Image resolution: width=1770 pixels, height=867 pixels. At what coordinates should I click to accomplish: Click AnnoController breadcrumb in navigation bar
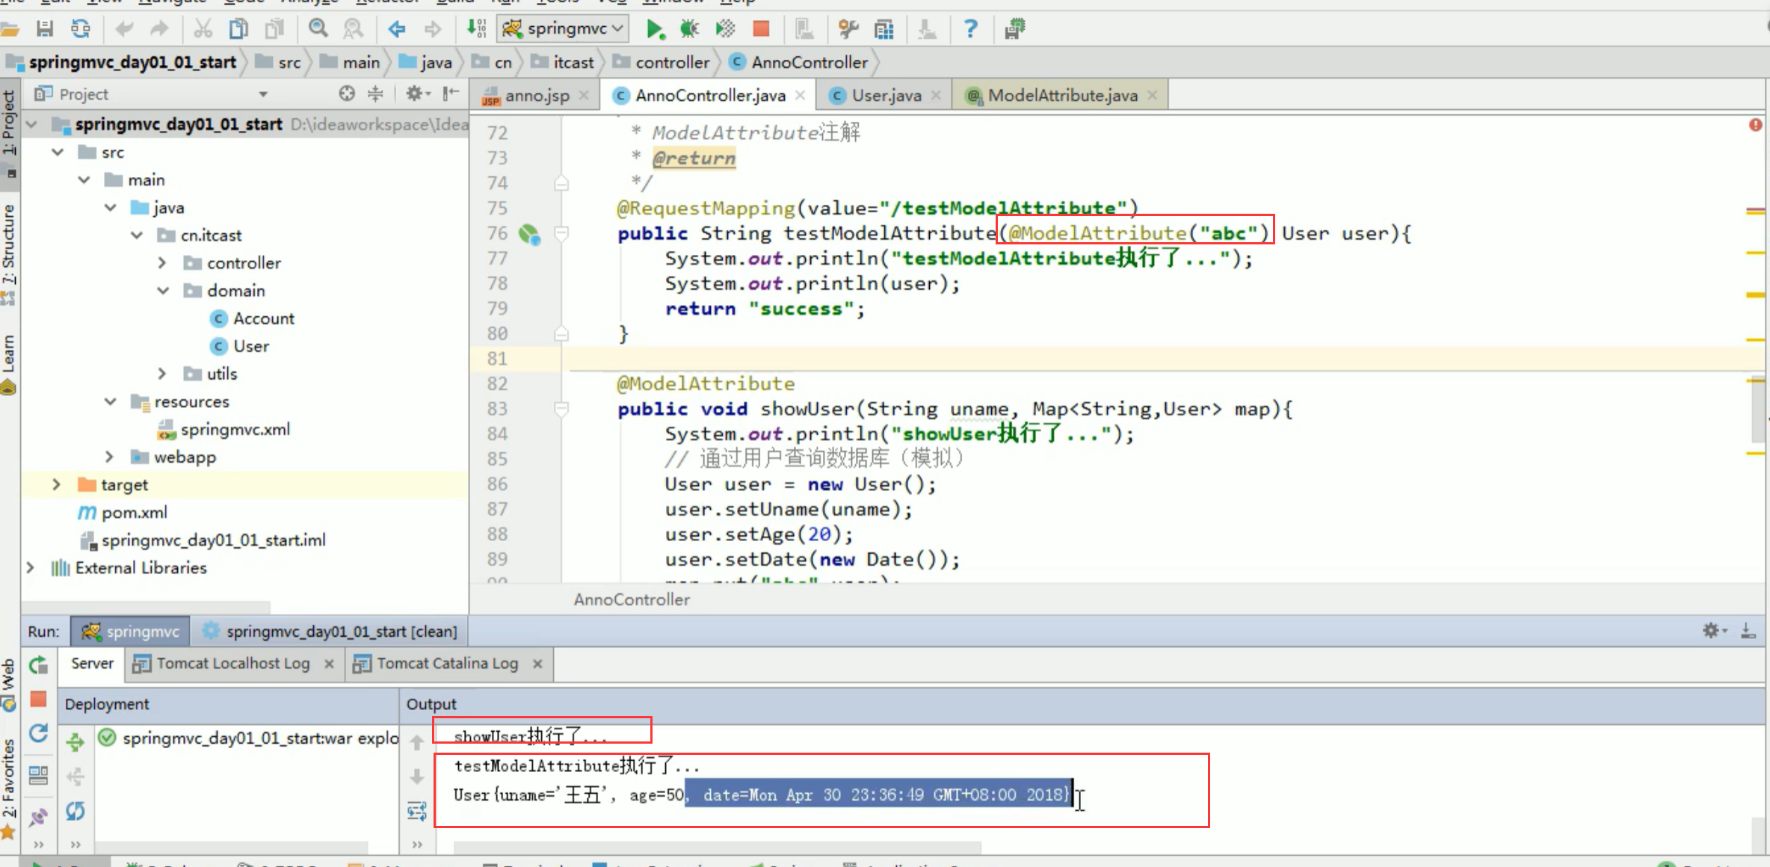tap(809, 63)
